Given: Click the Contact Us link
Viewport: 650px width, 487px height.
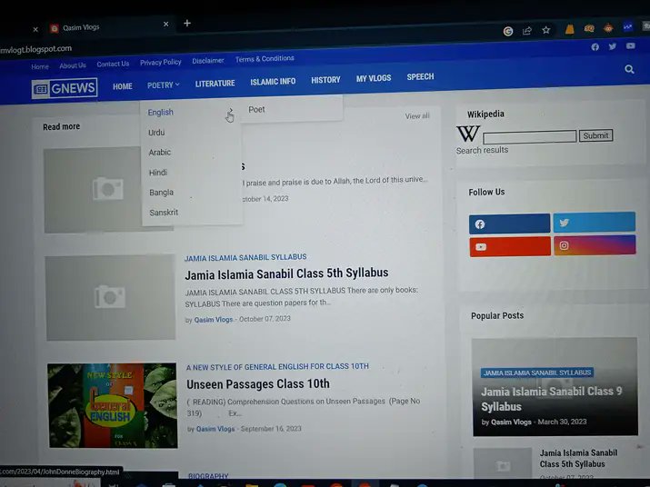Looking at the screenshot, I should coord(113,64).
